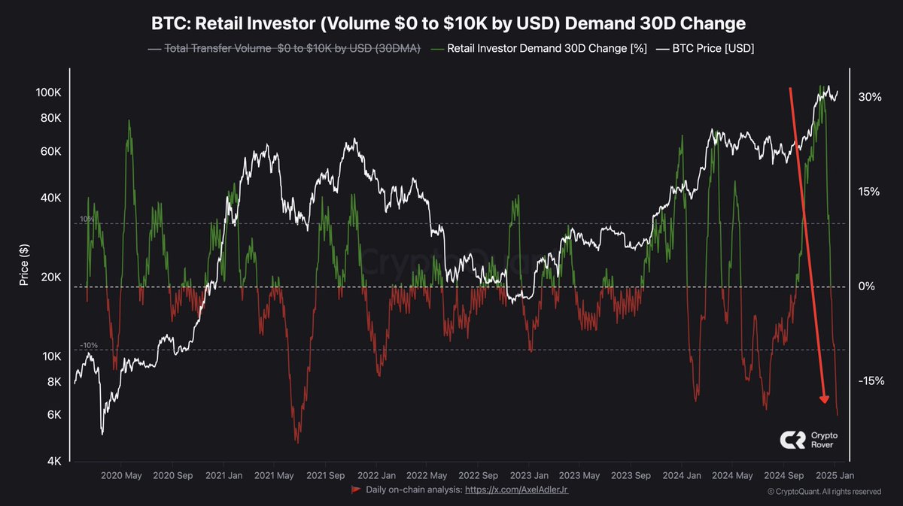
Task: Click the 10K price axis label
Action: point(50,356)
